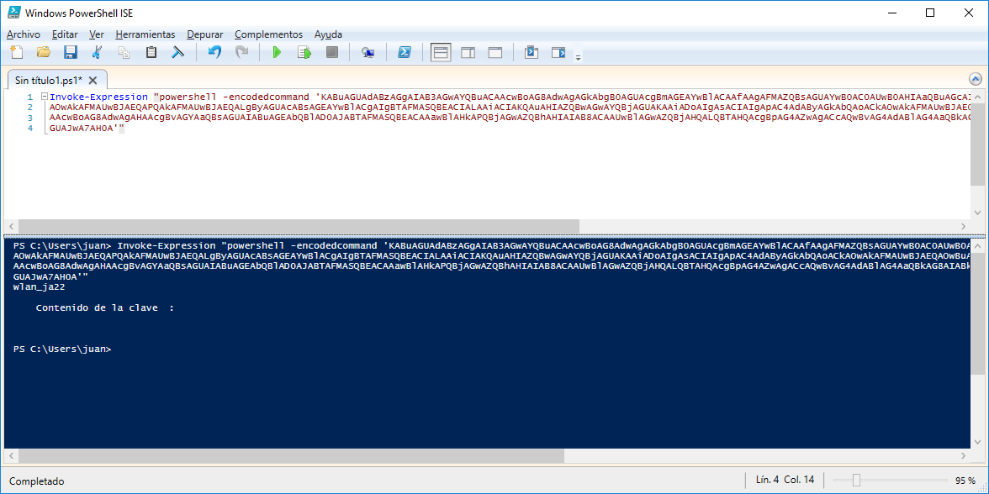This screenshot has height=494, width=989.
Task: Click script pane scroll left arrow
Action: tap(11, 225)
